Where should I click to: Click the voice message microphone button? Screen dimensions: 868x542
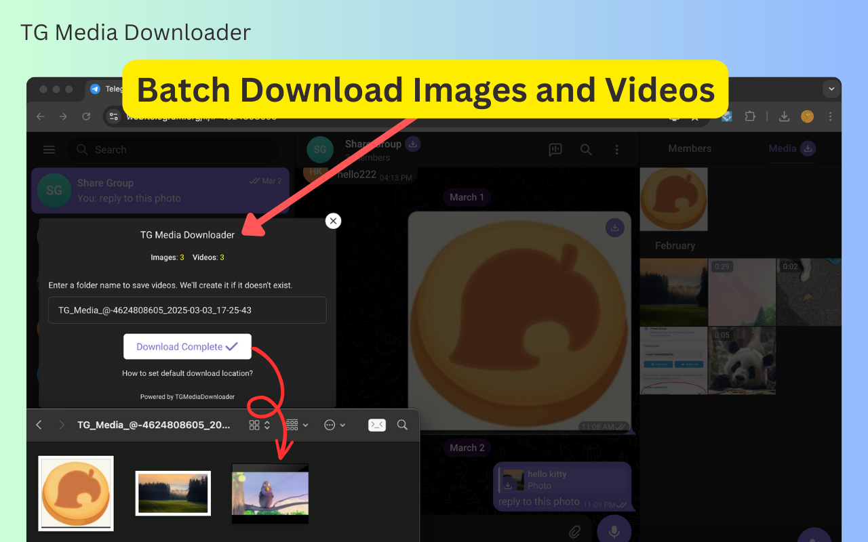pos(614,530)
